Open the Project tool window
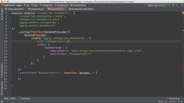The height and width of the screenshot is (103, 184). tap(2, 14)
